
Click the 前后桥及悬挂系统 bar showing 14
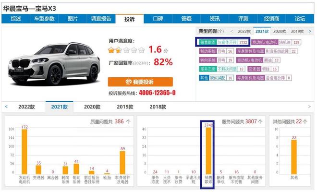click(x=92, y=172)
